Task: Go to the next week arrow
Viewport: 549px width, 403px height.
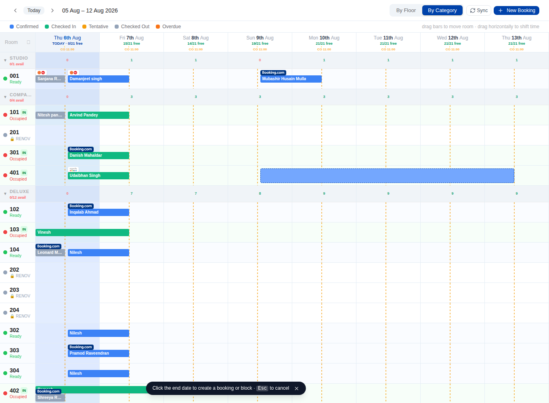Action: point(52,10)
